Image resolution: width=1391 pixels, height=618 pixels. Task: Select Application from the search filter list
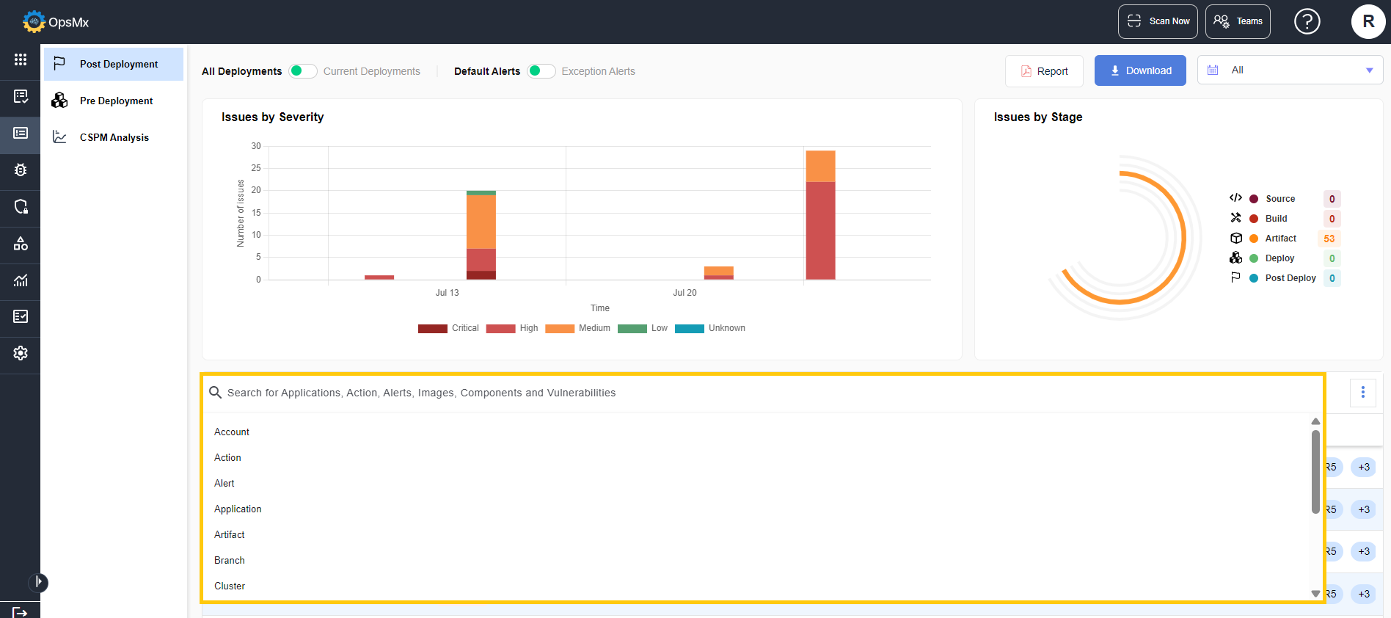pyautogui.click(x=238, y=509)
